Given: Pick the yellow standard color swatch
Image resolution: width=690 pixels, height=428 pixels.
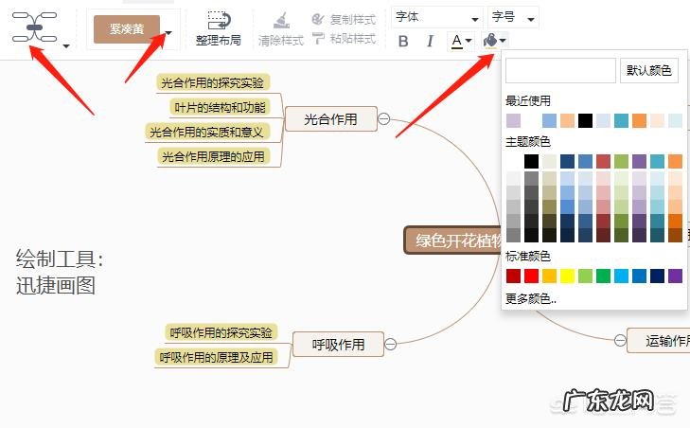Looking at the screenshot, I should coord(568,276).
